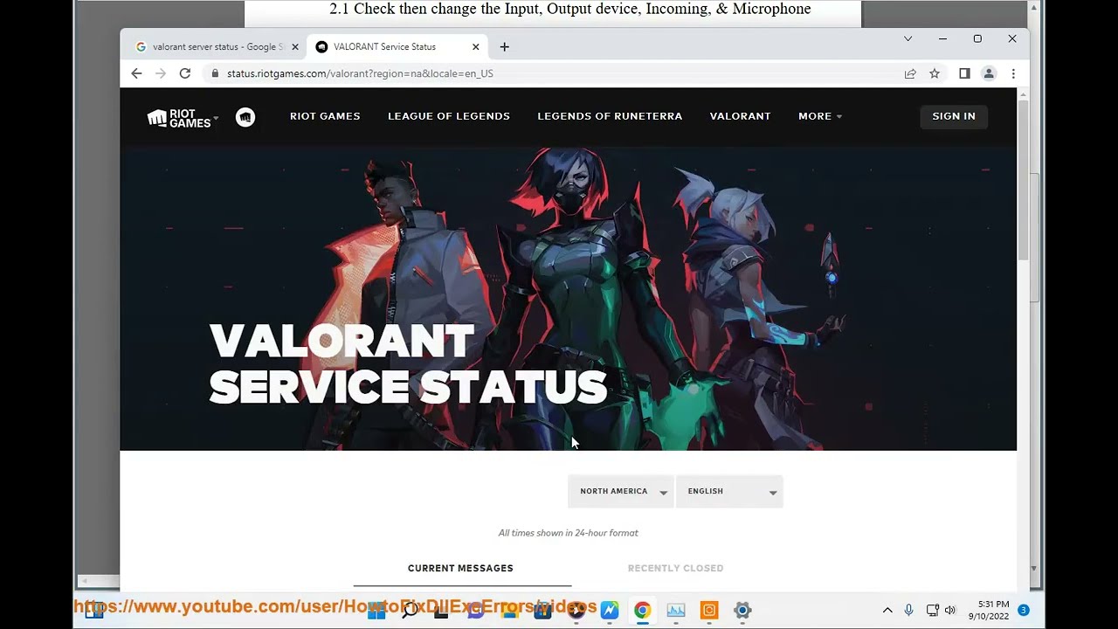Screen dimensions: 1118x629
Task: Open the RIOT GAMES nav link
Action: tap(325, 116)
